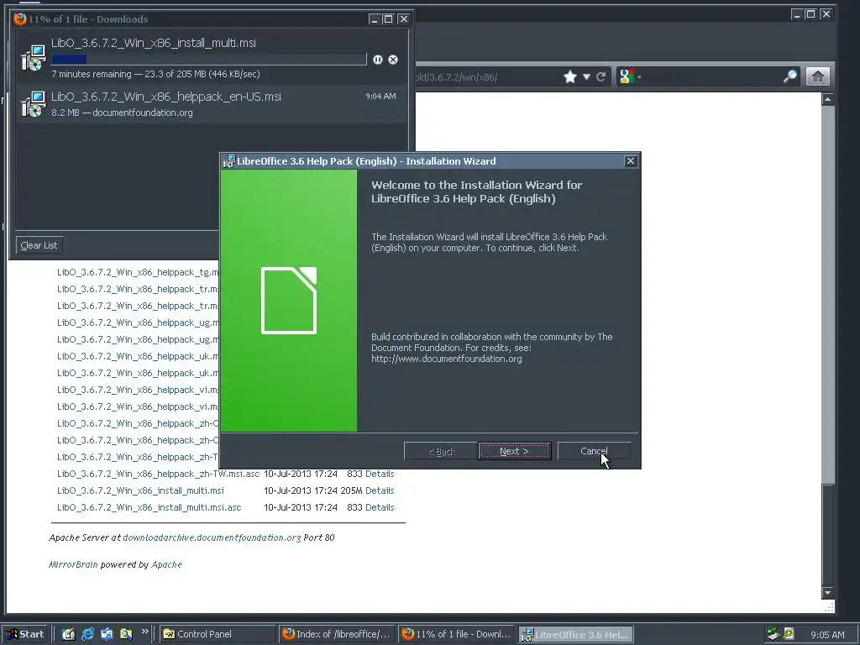Click the Firefox icon in Downloads title bar
Screen dimensions: 860x645
pos(20,18)
